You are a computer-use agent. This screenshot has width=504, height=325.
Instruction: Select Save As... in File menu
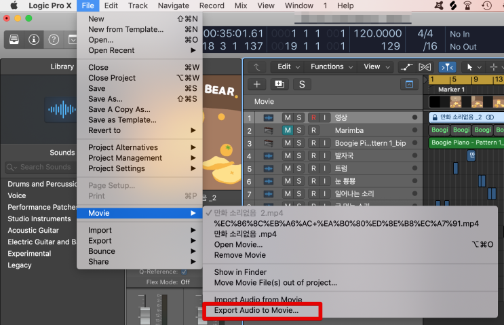click(x=140, y=99)
